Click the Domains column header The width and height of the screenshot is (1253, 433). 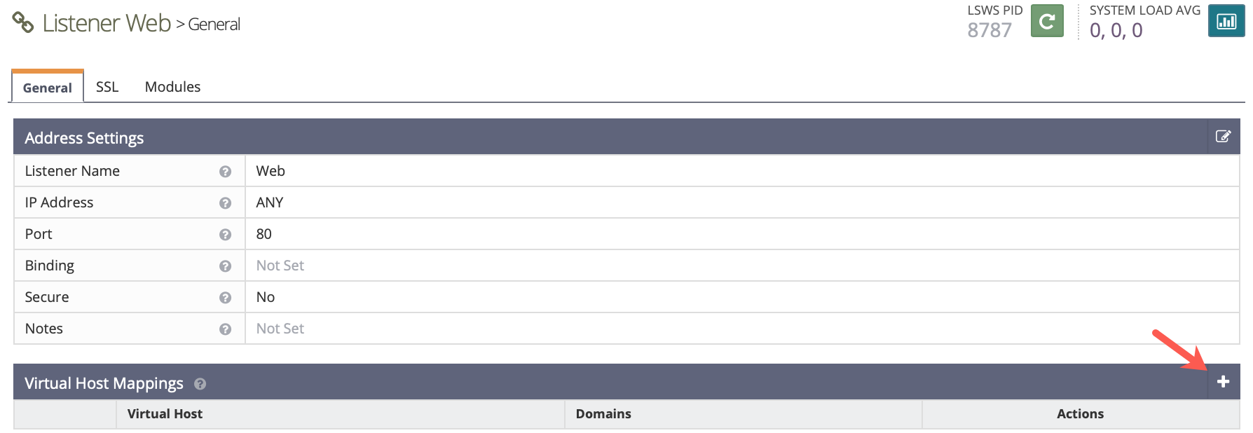click(x=603, y=414)
